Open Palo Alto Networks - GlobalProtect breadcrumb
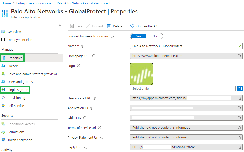This screenshot has width=244, height=152. coord(84,3)
